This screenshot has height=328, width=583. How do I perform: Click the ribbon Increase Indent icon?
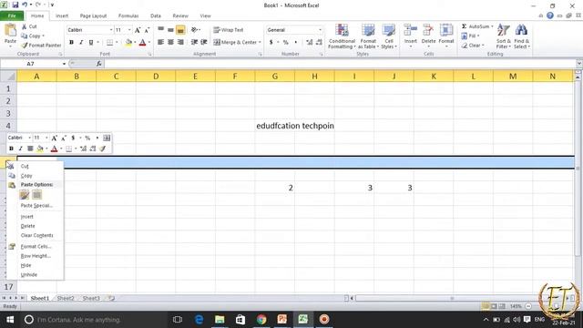[204, 43]
